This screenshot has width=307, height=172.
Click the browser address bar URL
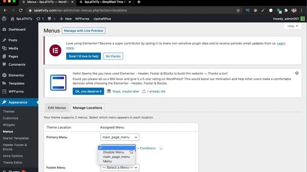point(80,11)
